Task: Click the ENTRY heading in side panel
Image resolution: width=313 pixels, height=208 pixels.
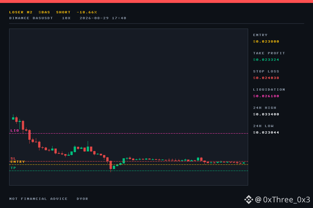Action: pyautogui.click(x=260, y=35)
